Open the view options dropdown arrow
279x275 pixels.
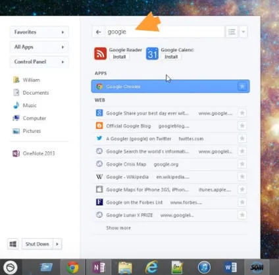point(243,32)
